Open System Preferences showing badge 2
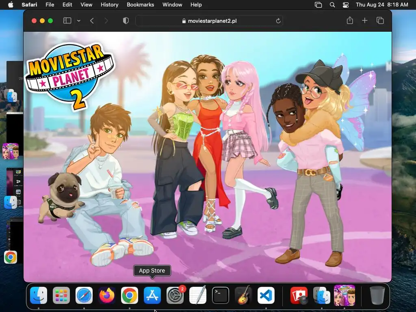 click(175, 295)
